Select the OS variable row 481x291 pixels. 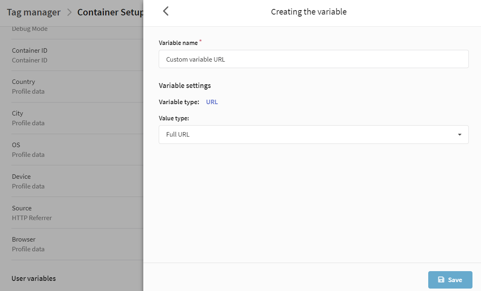(77, 150)
